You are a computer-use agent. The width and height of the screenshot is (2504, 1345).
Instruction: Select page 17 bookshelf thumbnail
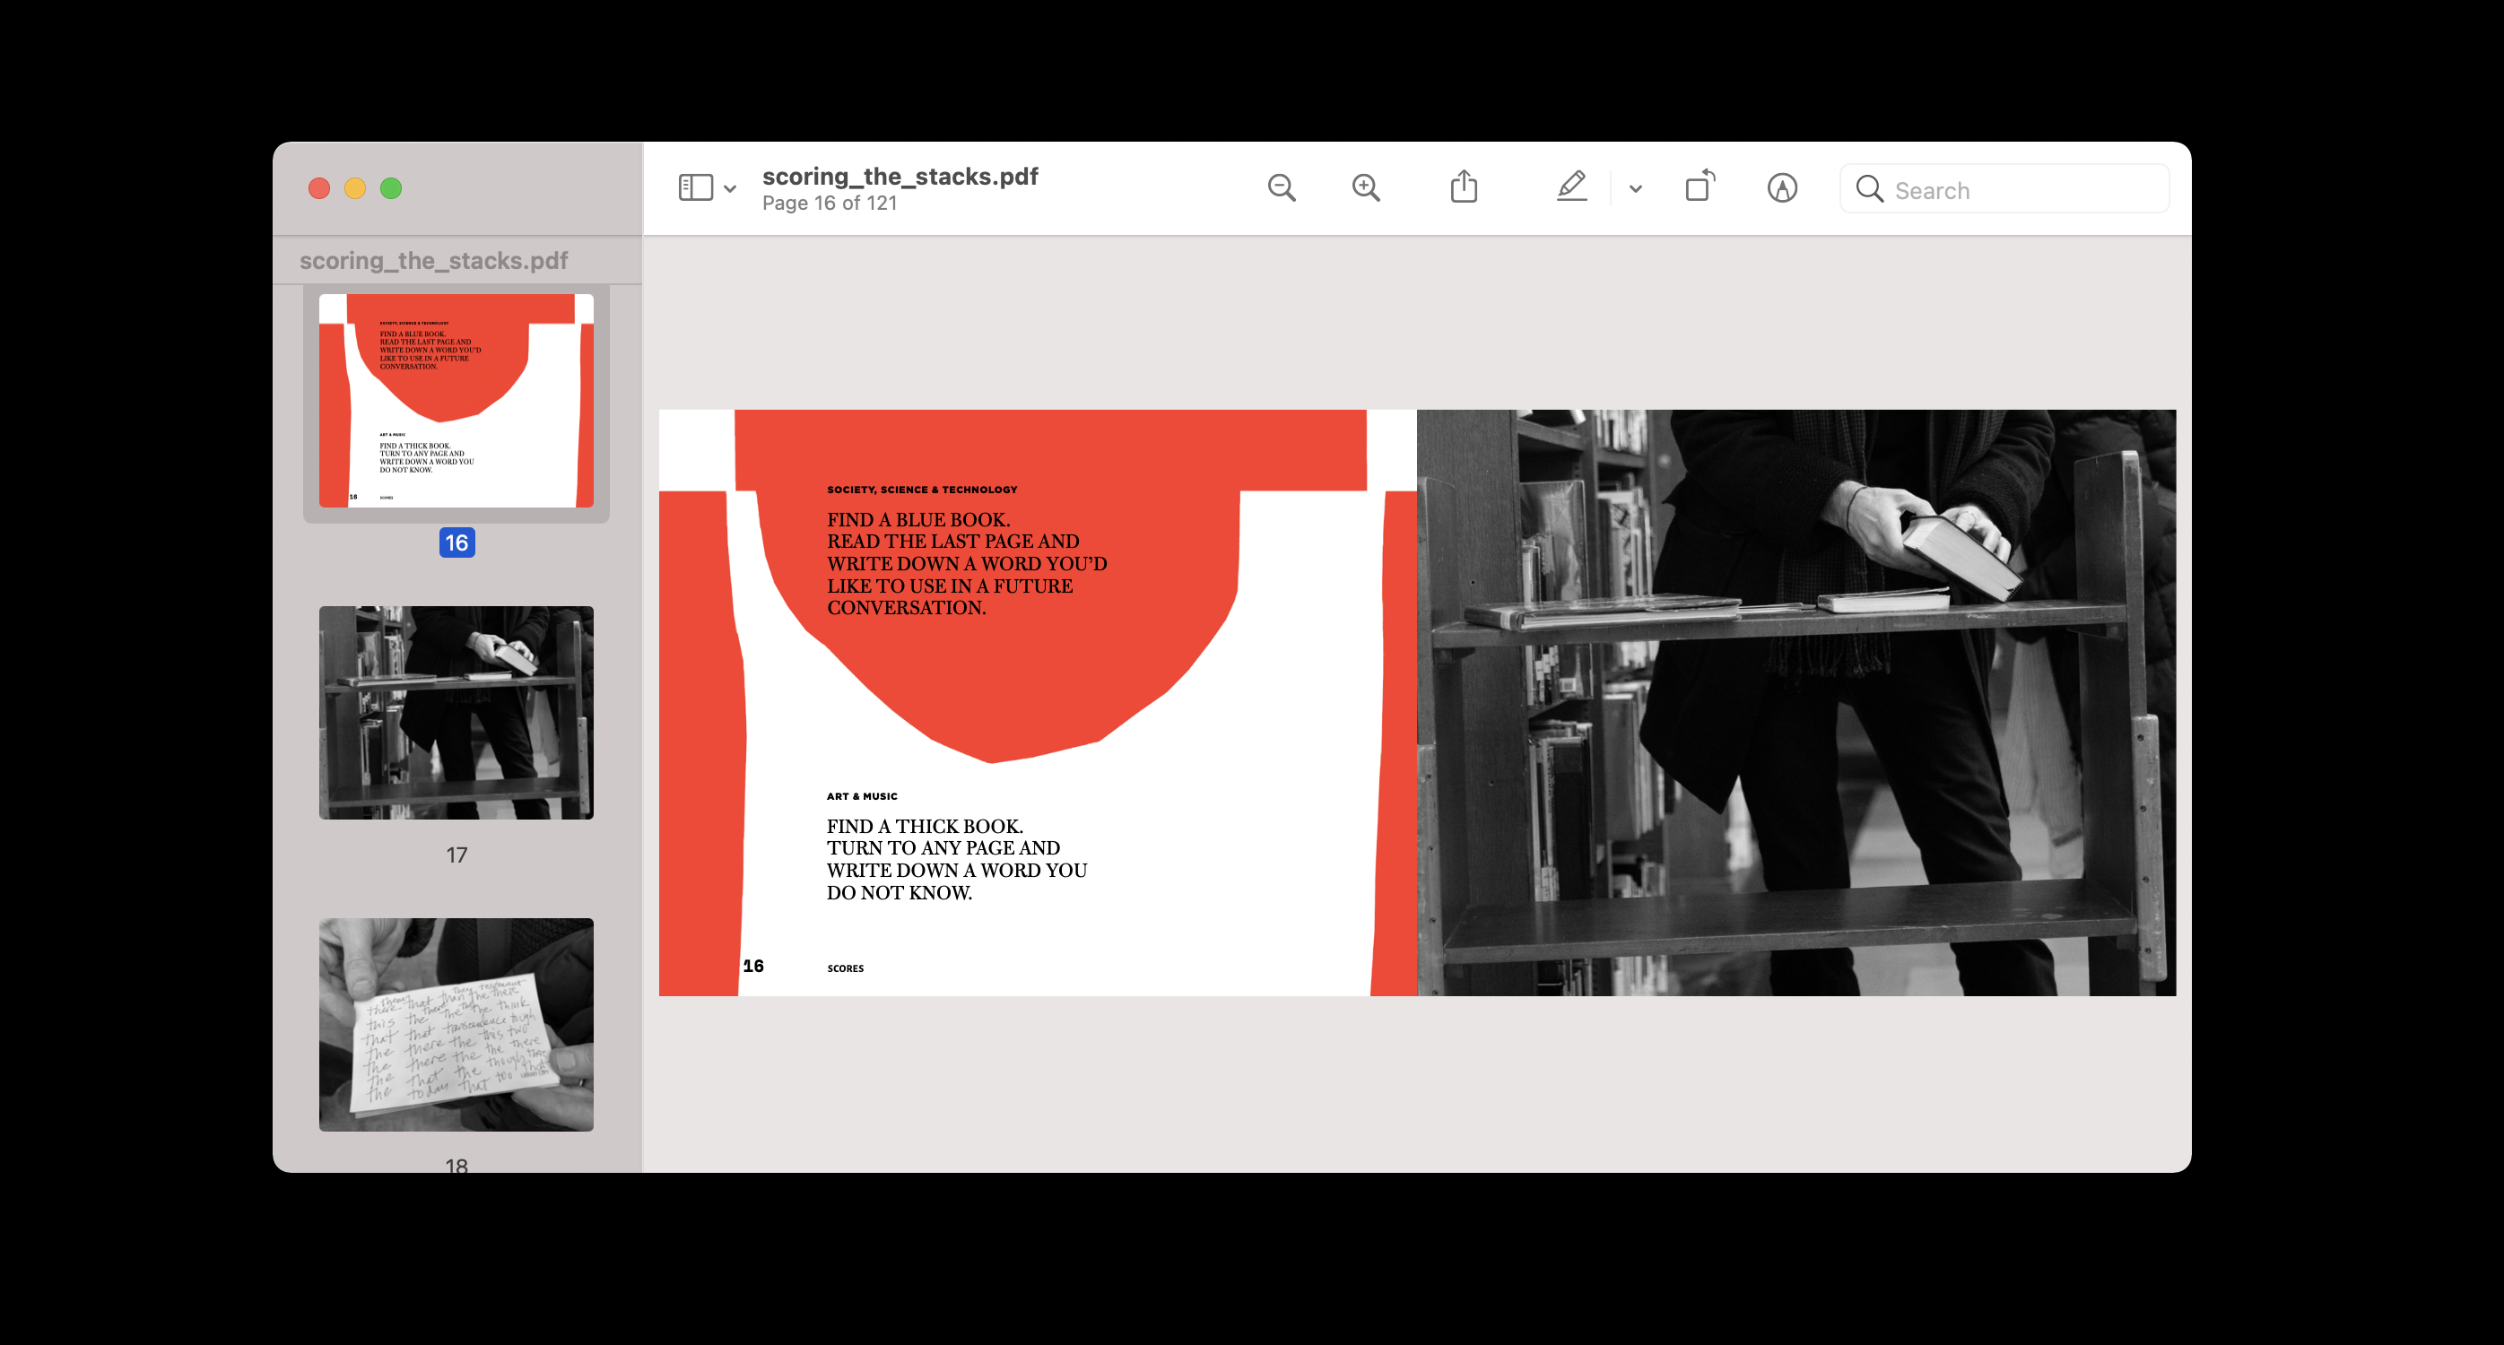click(456, 712)
